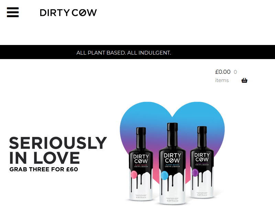Select the pink-label Dirty Cow bottle
275x206 pixels.
[x=141, y=164]
